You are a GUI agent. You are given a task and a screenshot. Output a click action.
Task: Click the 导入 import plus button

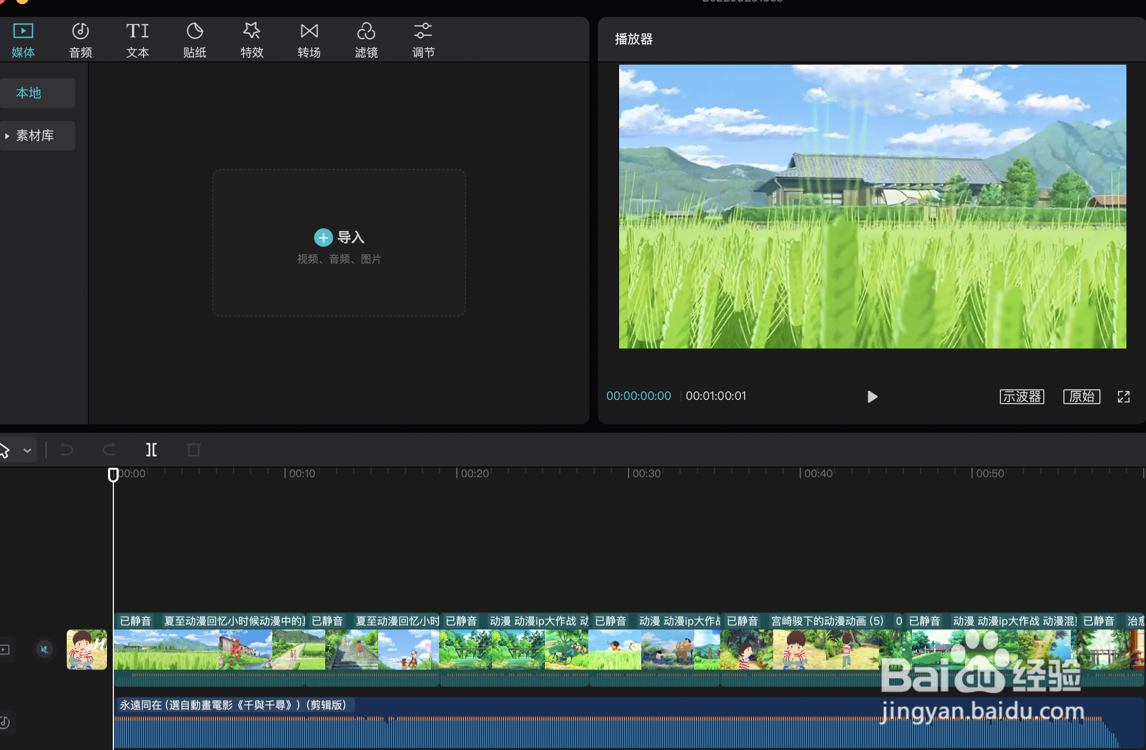click(x=324, y=238)
